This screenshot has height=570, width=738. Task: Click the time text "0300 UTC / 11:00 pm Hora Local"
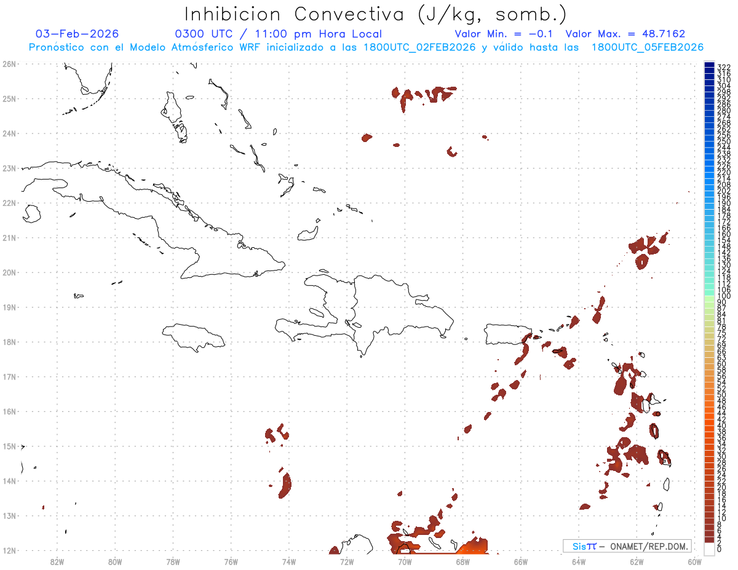tap(279, 34)
